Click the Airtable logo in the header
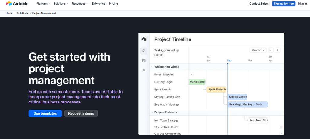Viewport: 310px width, 139px height. [x=17, y=4]
